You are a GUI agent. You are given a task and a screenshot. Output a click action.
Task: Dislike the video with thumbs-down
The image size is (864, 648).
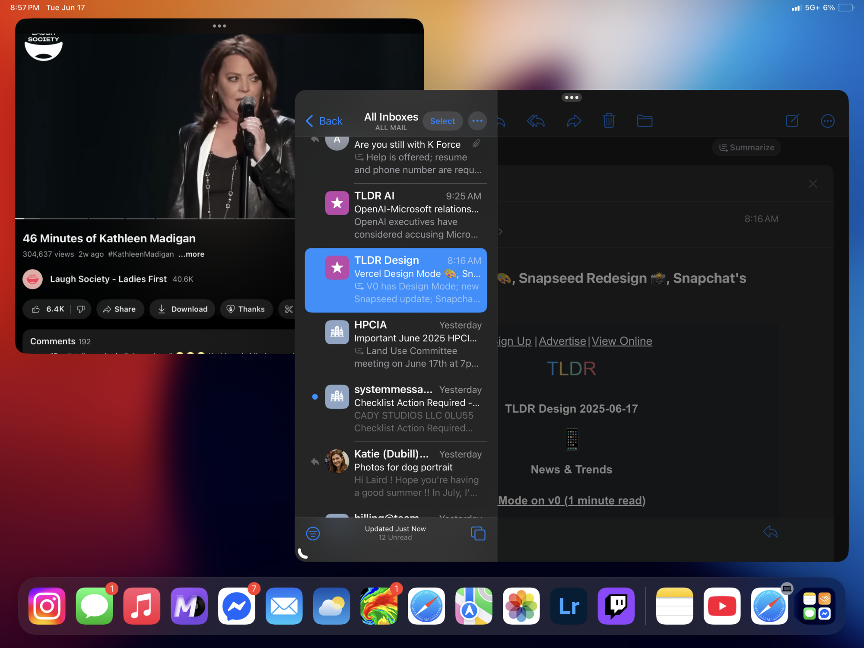[81, 309]
